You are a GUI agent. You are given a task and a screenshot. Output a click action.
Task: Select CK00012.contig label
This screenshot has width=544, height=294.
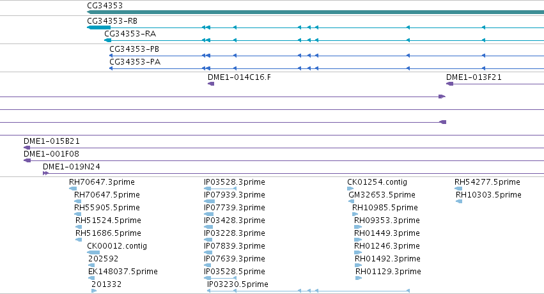click(117, 246)
